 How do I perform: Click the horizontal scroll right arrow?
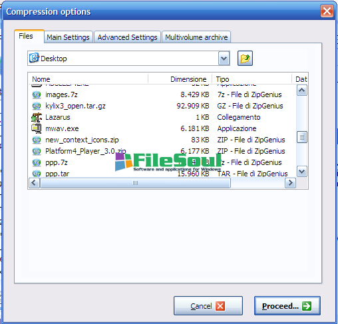(x=290, y=183)
